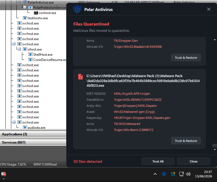Click Trojan.MSIL.BENIN.TL0101FC26ZZ detection name
Image resolution: width=217 pixels, height=182 pixels.
click(x=138, y=100)
